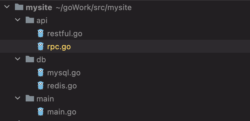Viewport: 250px width, 121px height.
Task: Collapse the mysite project root chevron
Action: (x=7, y=7)
